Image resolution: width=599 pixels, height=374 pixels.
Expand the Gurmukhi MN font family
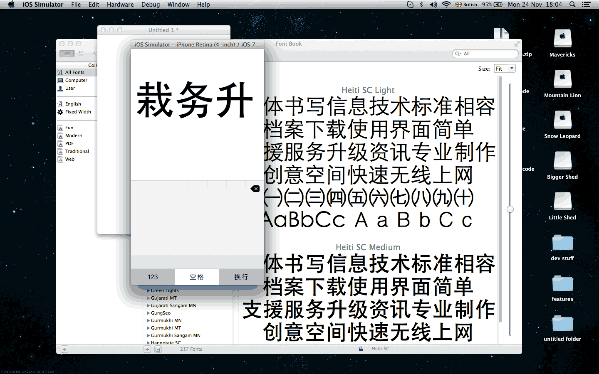[148, 320]
